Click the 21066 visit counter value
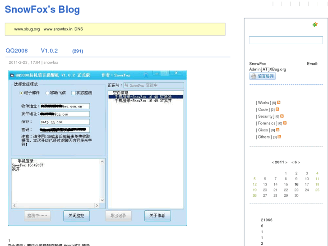The width and height of the screenshot is (328, 246). 267,220
